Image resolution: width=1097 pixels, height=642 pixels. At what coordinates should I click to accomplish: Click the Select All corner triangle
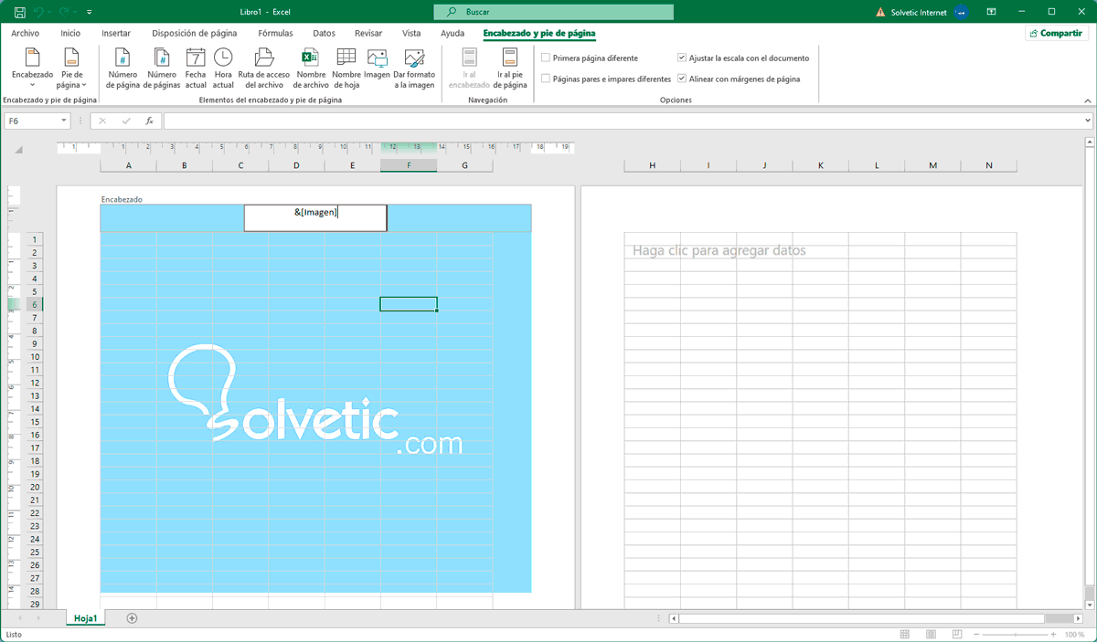[18, 150]
